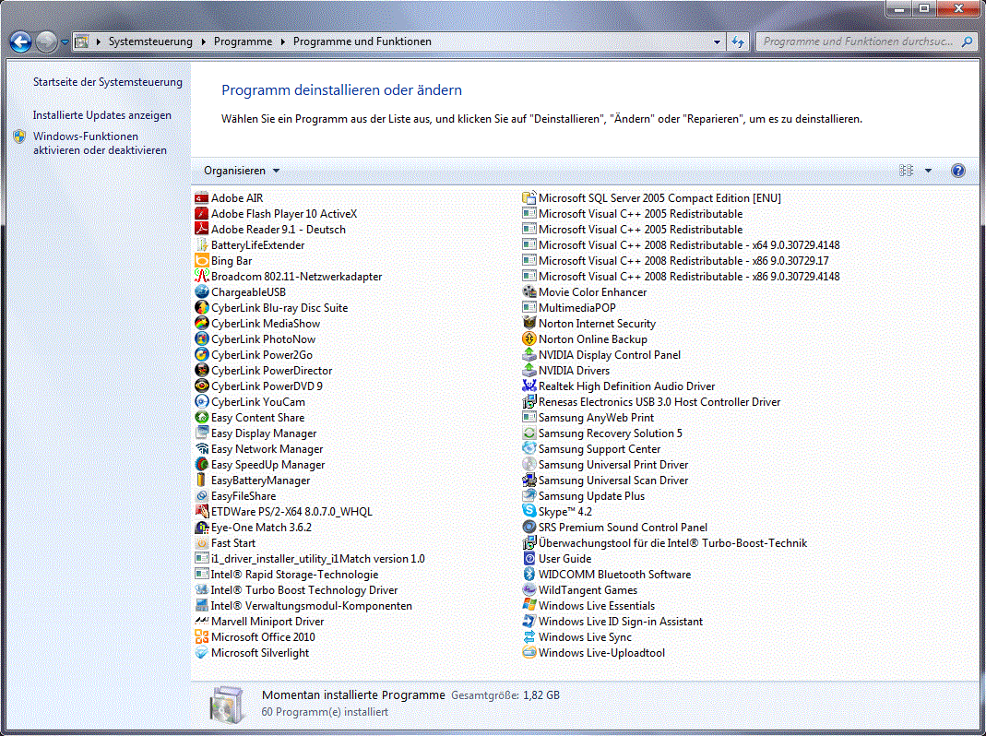This screenshot has height=736, width=986.
Task: Select BatteryLifeExtender in the list
Action: click(250, 245)
